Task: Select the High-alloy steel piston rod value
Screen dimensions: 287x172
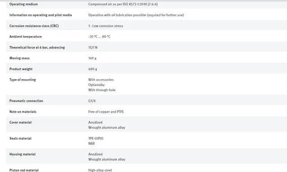Action: [100, 170]
